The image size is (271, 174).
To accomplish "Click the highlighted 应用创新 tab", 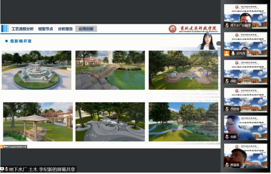I will point(86,29).
